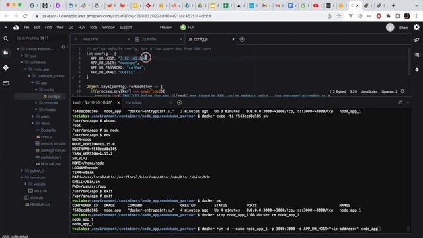Maximize the terminal panel icon
Screen dimensions: 423x238
click(x=400, y=102)
